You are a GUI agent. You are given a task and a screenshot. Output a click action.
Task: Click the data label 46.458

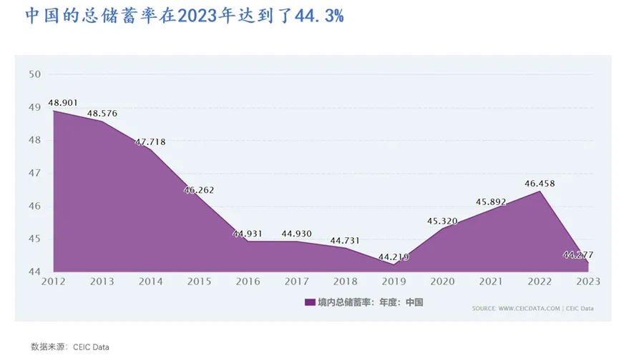click(540, 183)
